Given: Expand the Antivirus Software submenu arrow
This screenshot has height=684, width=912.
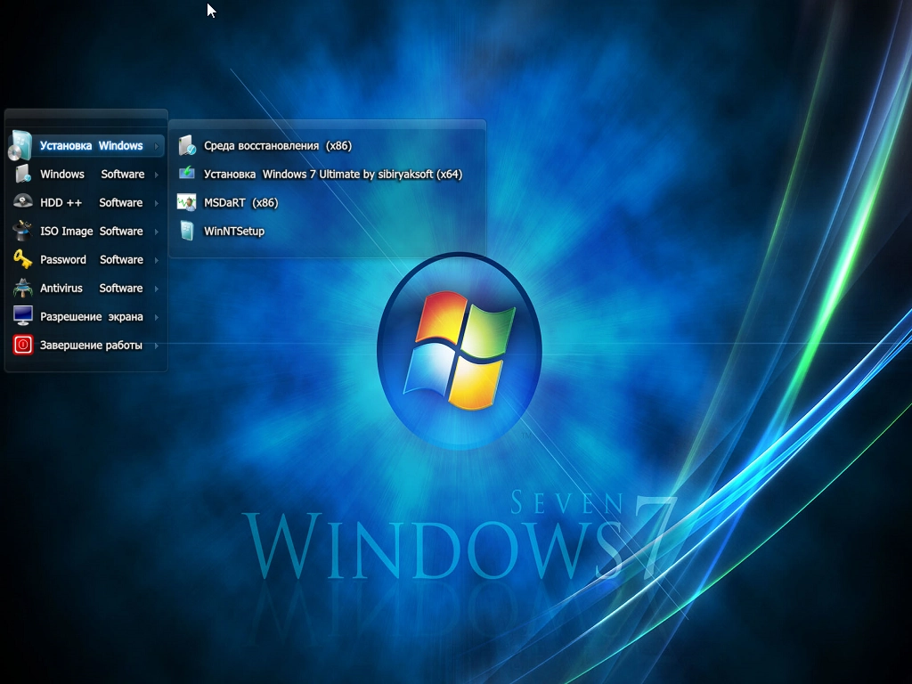Looking at the screenshot, I should [x=156, y=289].
